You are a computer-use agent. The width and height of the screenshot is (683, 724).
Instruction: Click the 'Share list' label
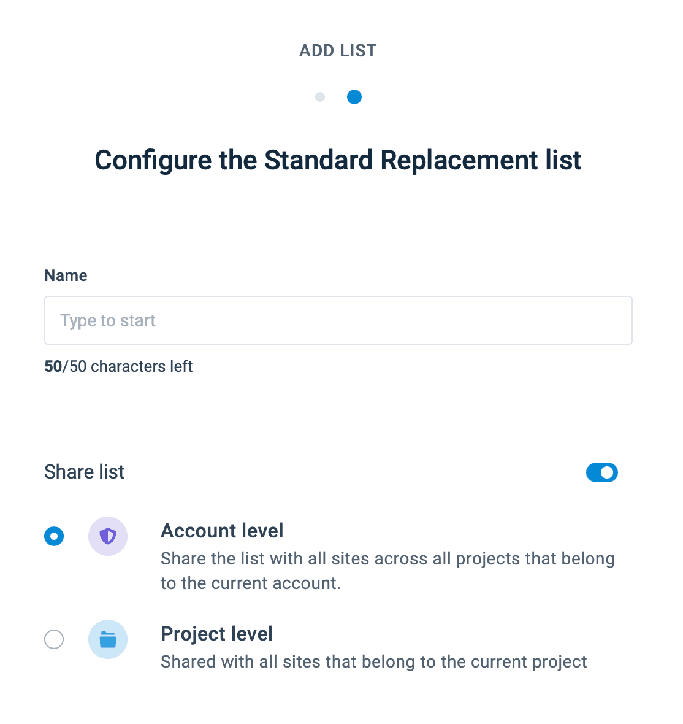pos(85,472)
